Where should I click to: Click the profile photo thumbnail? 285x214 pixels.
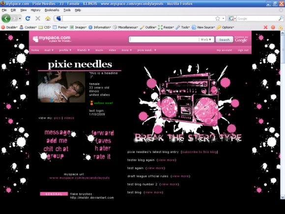pyautogui.click(x=61, y=87)
